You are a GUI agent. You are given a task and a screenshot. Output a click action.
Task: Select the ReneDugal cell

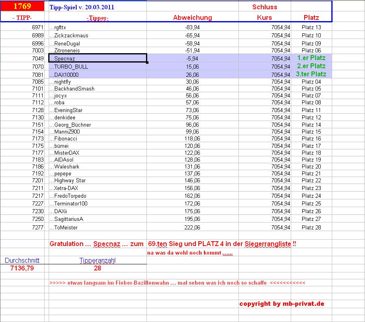(97, 43)
